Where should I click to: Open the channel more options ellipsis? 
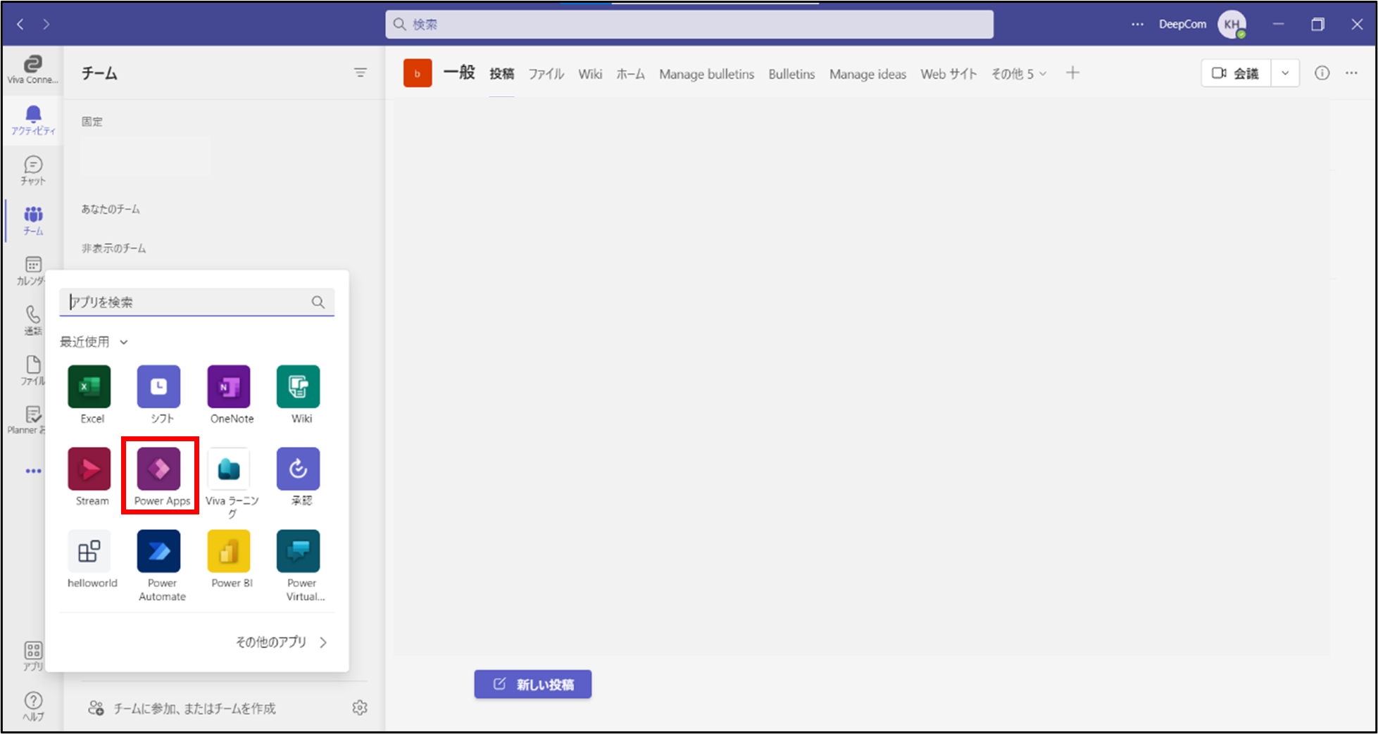pos(1351,73)
